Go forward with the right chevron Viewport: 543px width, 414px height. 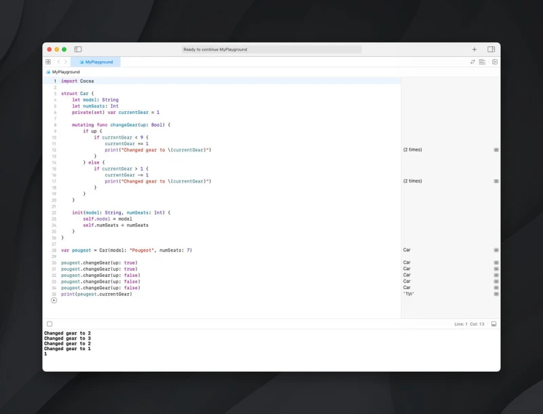point(65,62)
